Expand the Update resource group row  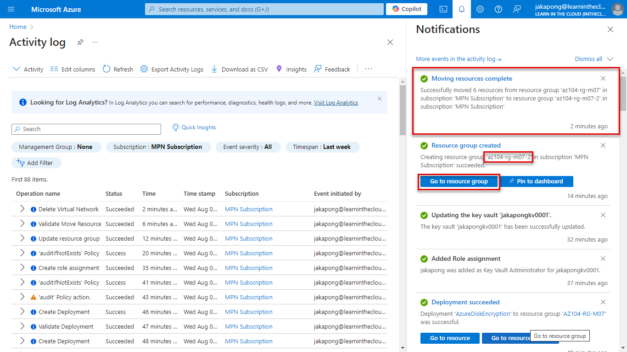[x=22, y=238]
